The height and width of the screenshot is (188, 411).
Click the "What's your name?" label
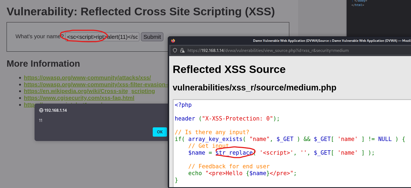coord(40,37)
